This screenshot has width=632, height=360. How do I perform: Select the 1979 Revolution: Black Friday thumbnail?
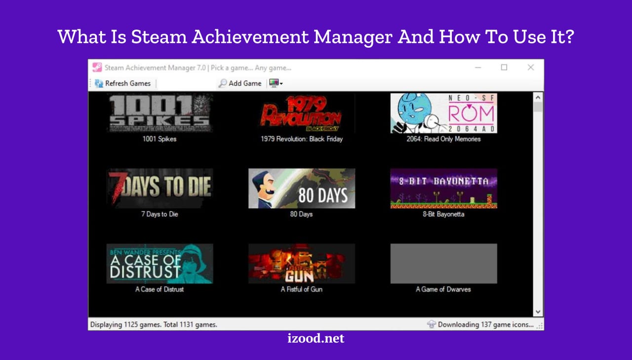click(302, 113)
